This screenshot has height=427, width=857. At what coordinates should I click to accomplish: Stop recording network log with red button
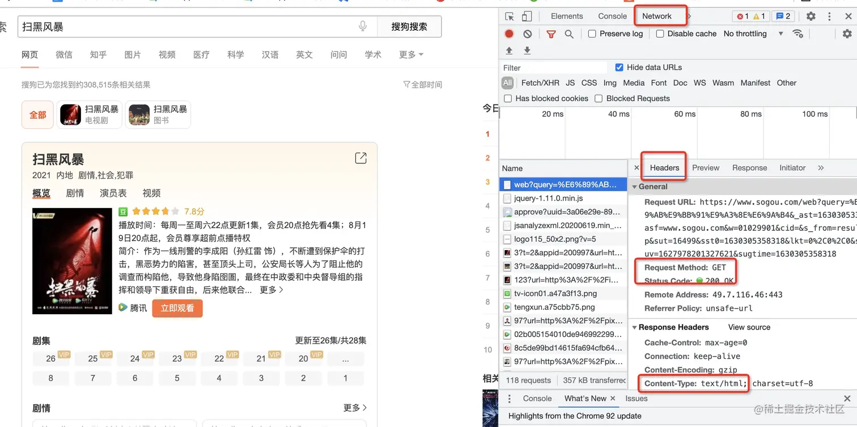tap(509, 34)
